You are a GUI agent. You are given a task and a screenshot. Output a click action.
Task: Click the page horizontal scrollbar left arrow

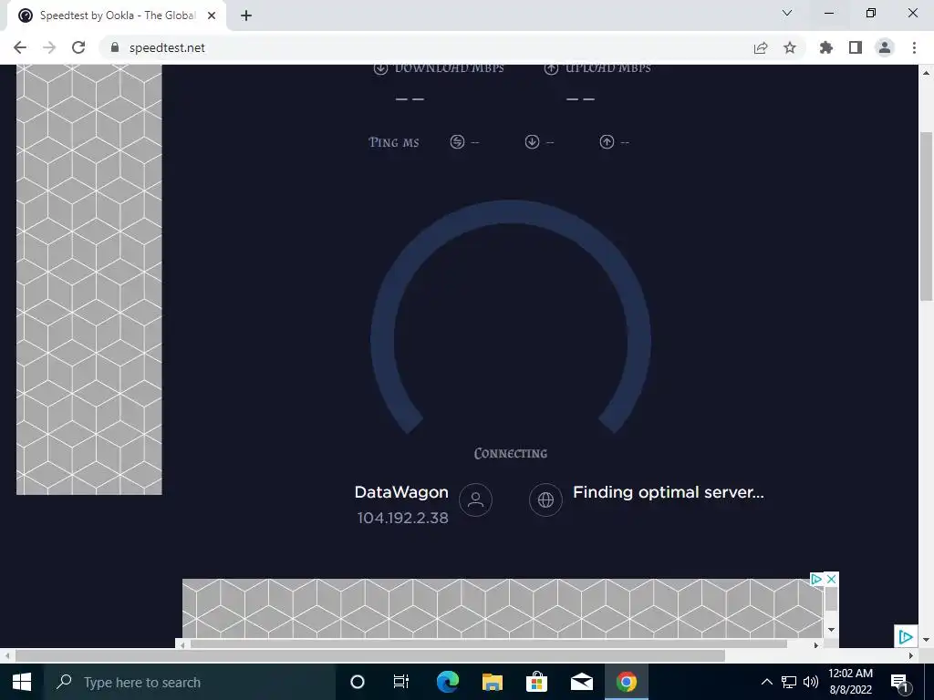tap(7, 655)
